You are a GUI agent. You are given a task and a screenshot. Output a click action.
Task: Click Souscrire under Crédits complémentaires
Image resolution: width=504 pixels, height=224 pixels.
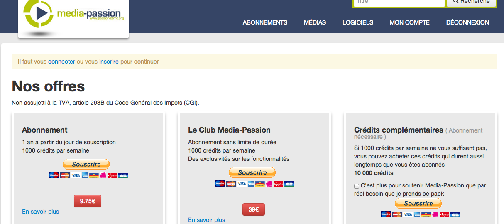click(418, 203)
